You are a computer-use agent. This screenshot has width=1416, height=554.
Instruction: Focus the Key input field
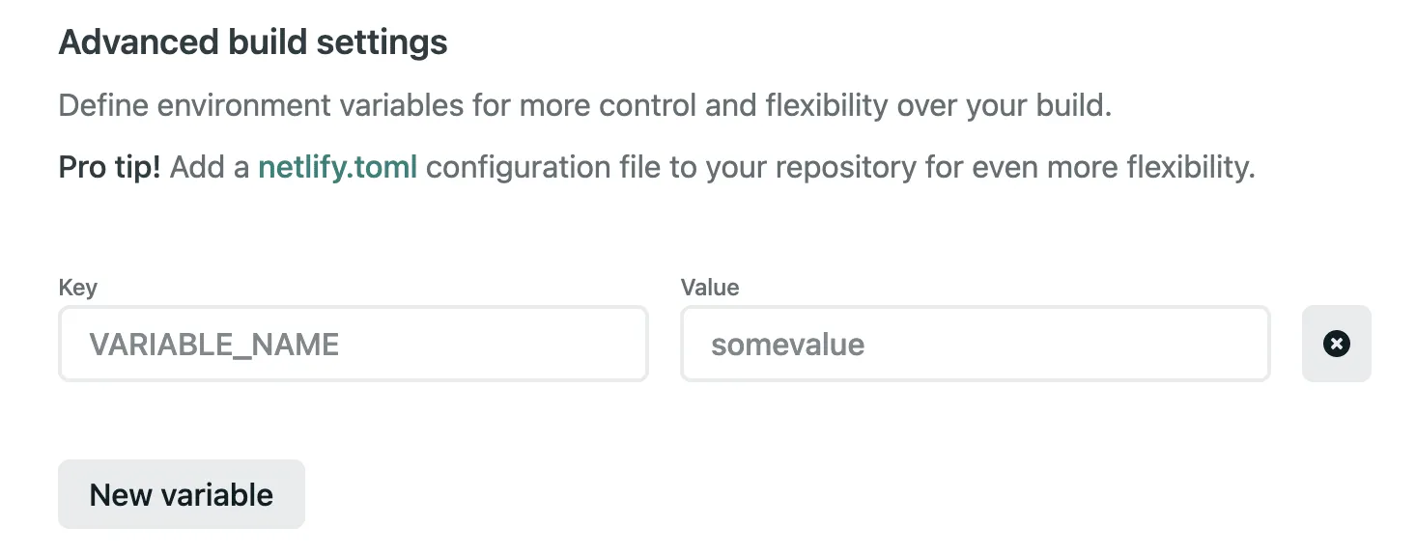click(x=353, y=344)
